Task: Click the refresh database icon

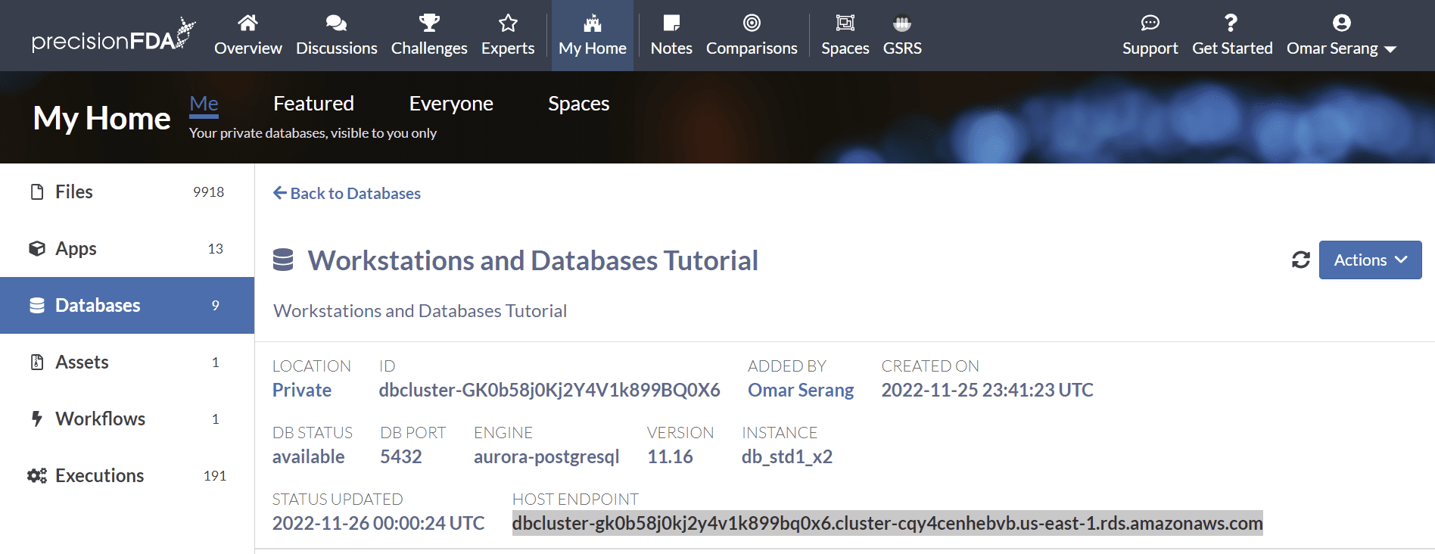Action: coord(1300,260)
